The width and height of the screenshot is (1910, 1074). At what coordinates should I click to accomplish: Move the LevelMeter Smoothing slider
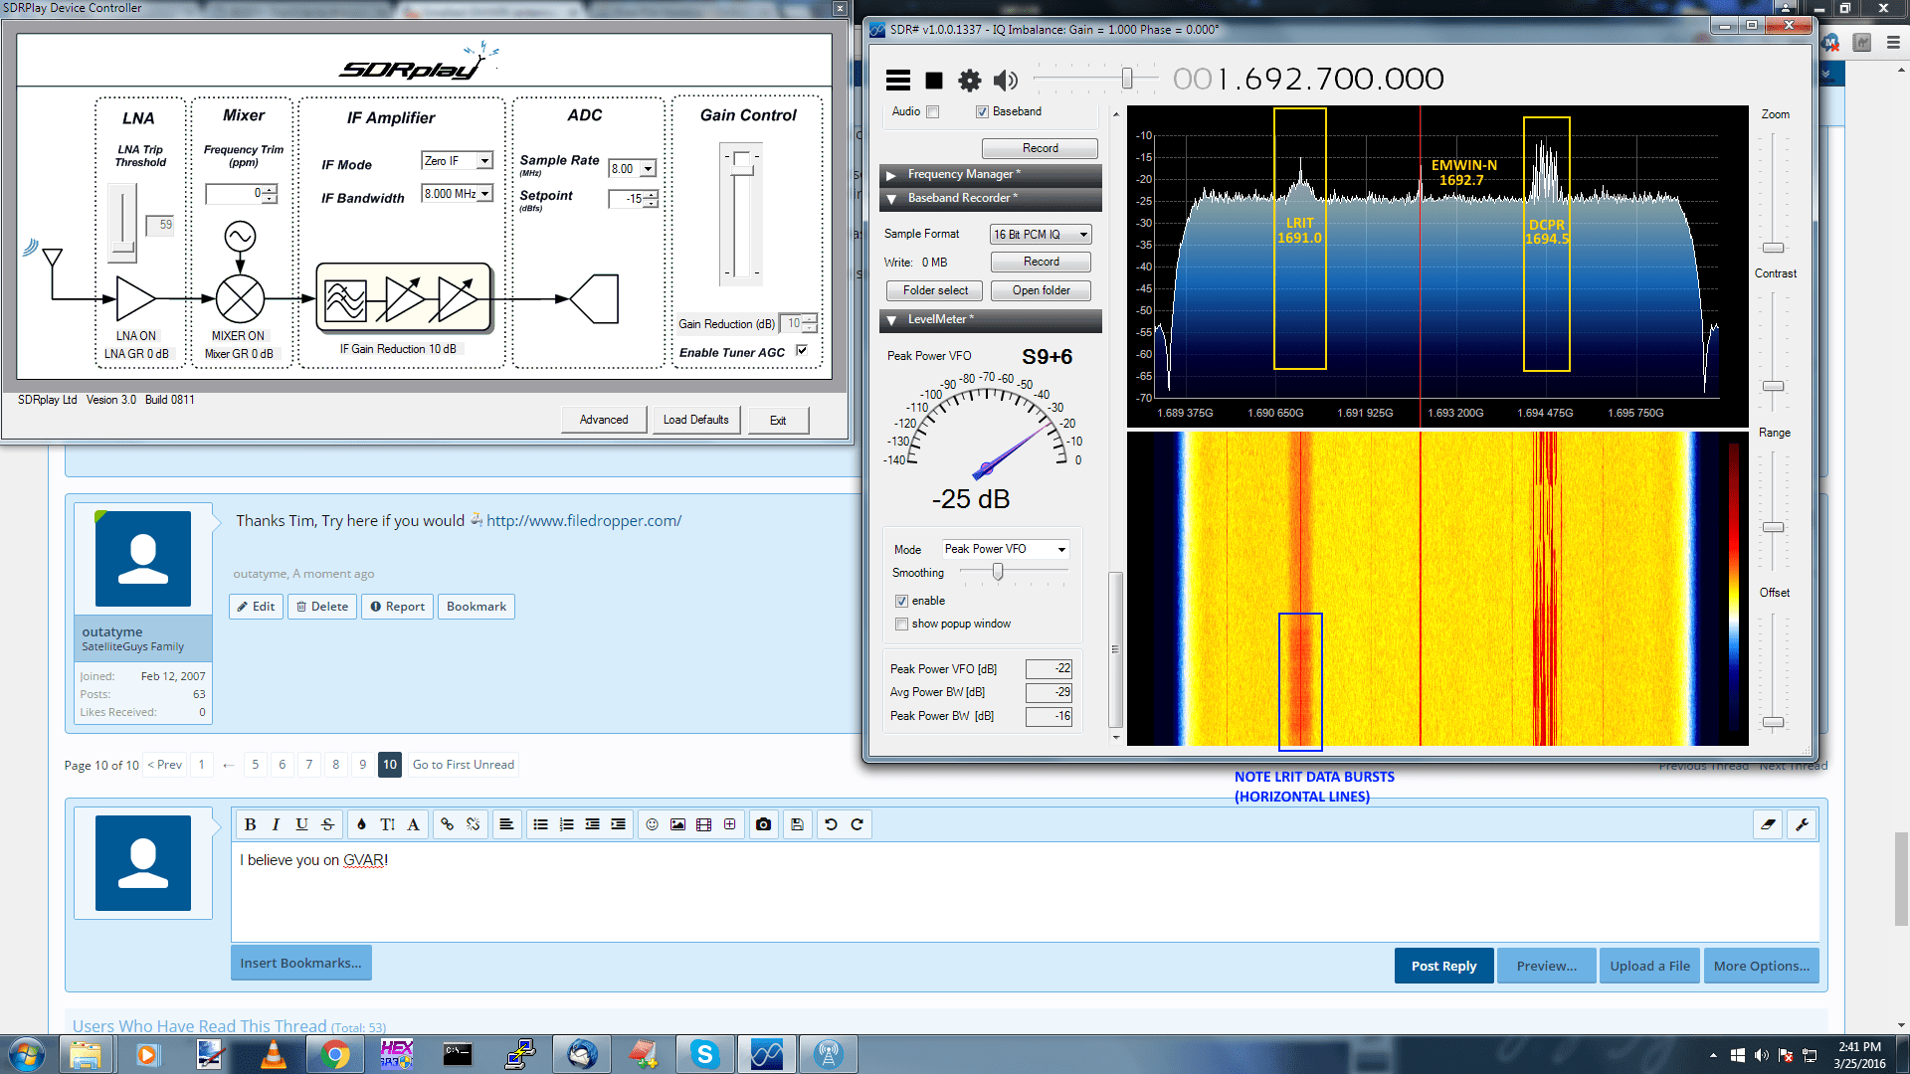click(998, 572)
